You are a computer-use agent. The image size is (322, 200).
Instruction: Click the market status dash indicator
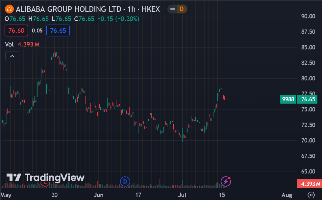(x=173, y=9)
